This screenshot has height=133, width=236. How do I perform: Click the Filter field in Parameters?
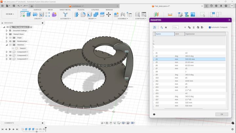pyautogui.click(x=175, y=27)
